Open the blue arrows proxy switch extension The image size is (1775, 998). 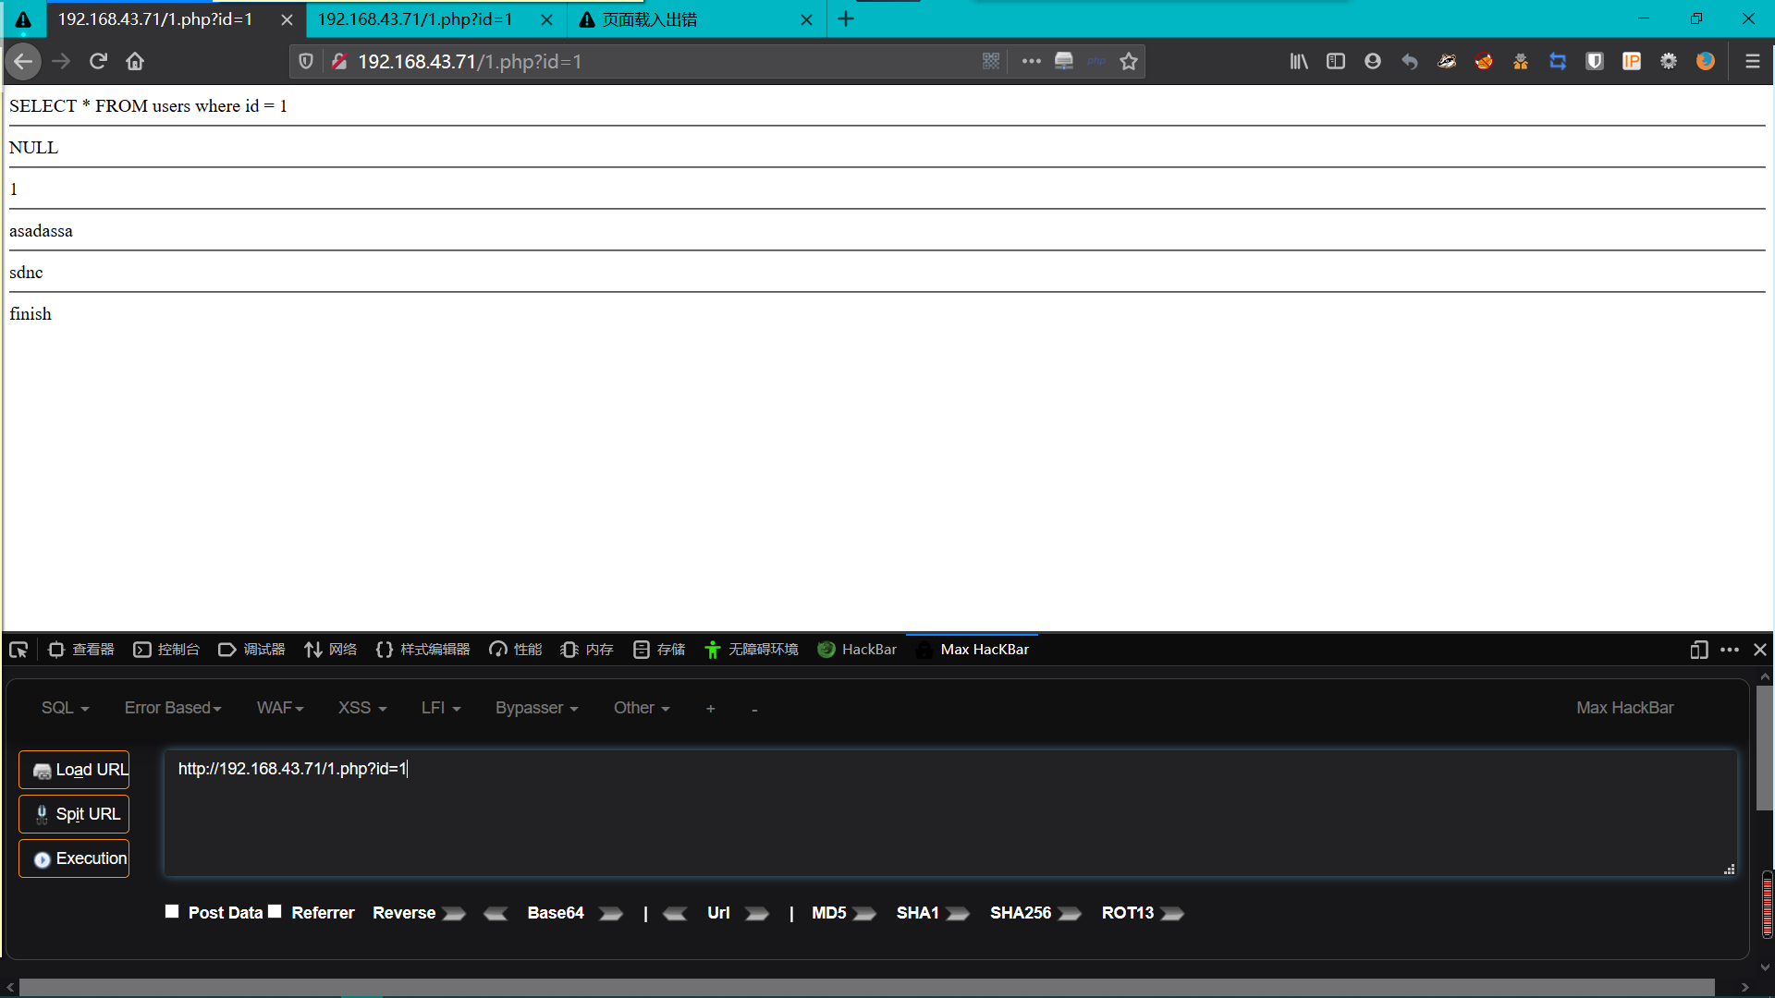(1558, 61)
